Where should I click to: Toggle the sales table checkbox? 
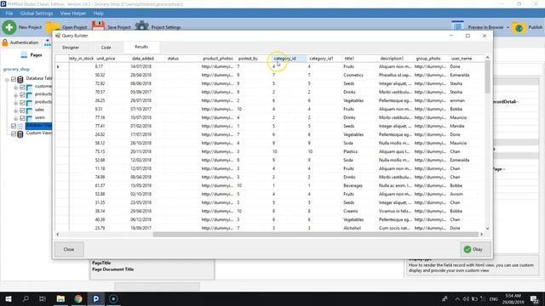(22, 110)
